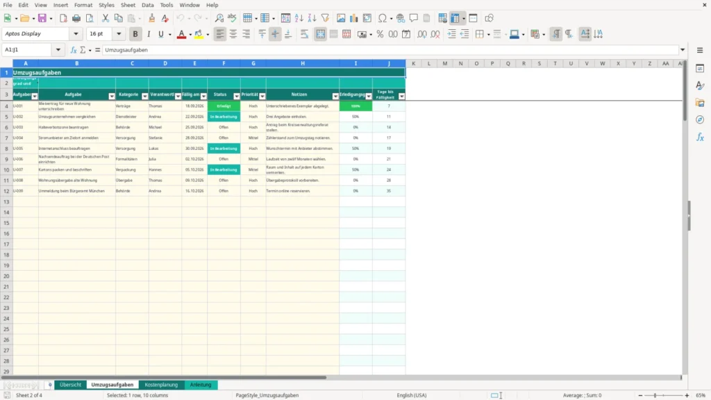Click Merge and Center Cells icon
The height and width of the screenshot is (400, 711).
pos(320,34)
